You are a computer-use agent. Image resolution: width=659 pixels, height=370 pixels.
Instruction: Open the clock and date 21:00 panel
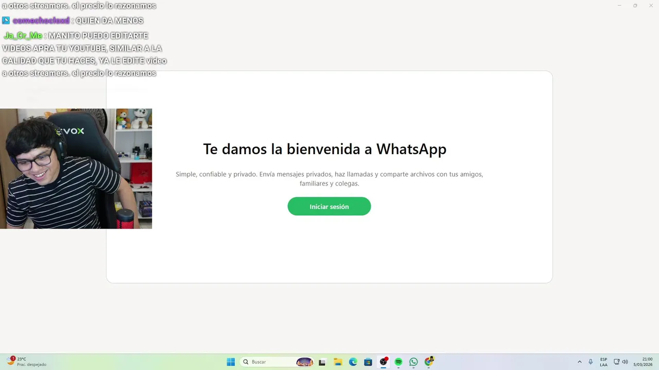click(x=644, y=362)
